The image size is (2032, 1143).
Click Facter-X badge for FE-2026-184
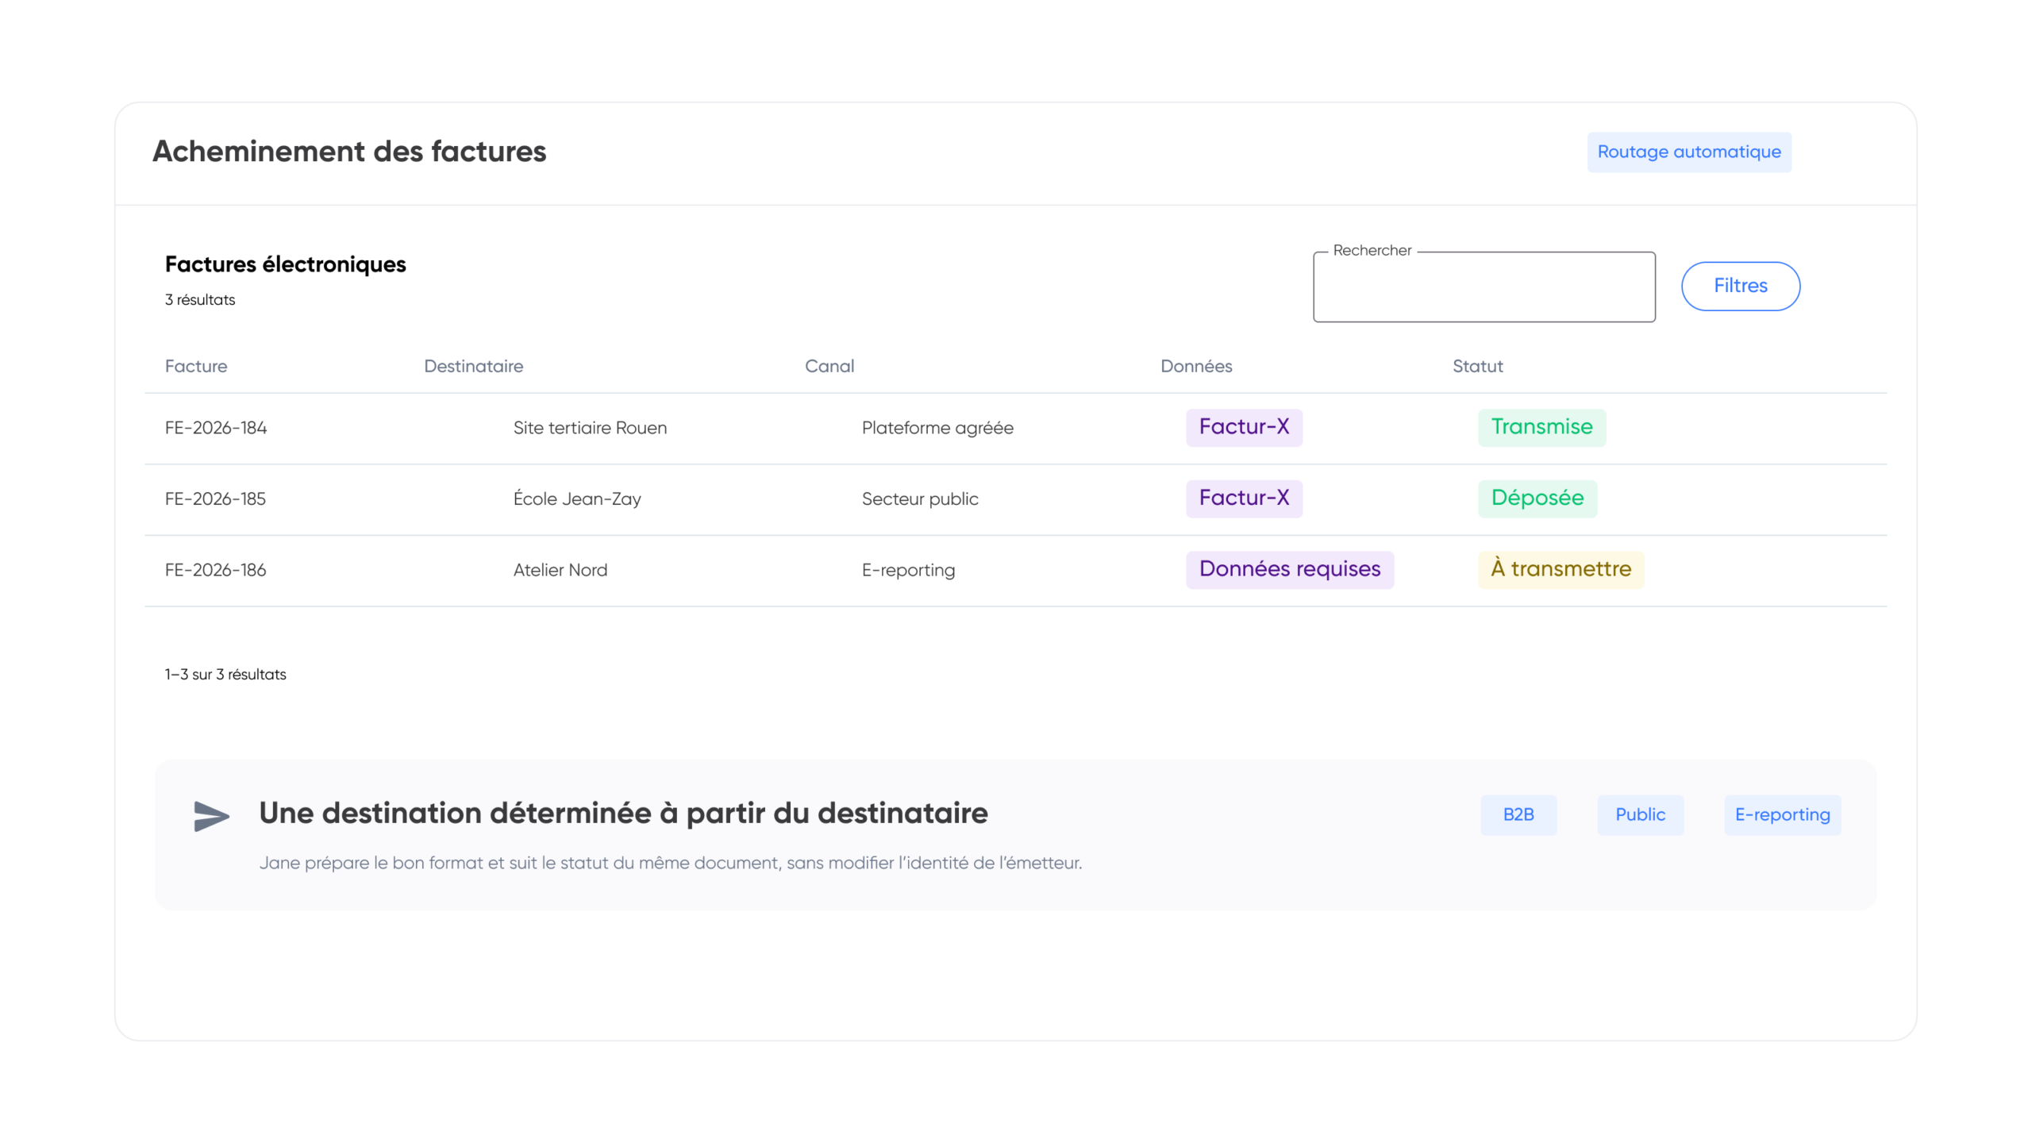click(x=1244, y=427)
